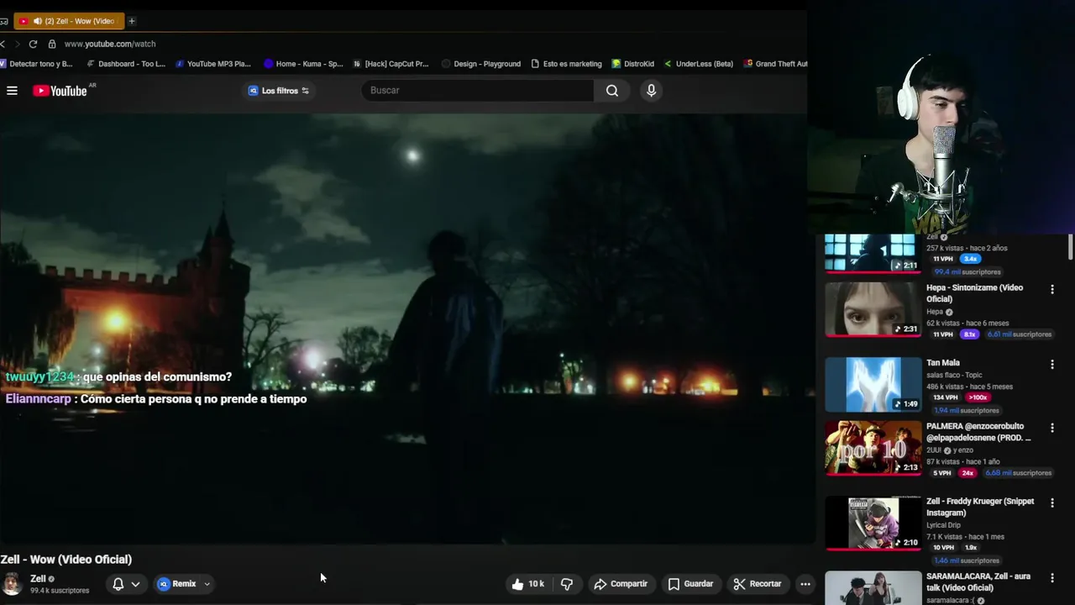The width and height of the screenshot is (1075, 605).
Task: Click the notification bell for Zell
Action: click(x=118, y=584)
